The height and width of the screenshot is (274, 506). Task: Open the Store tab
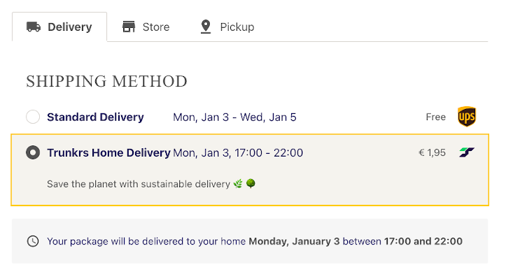pyautogui.click(x=146, y=27)
